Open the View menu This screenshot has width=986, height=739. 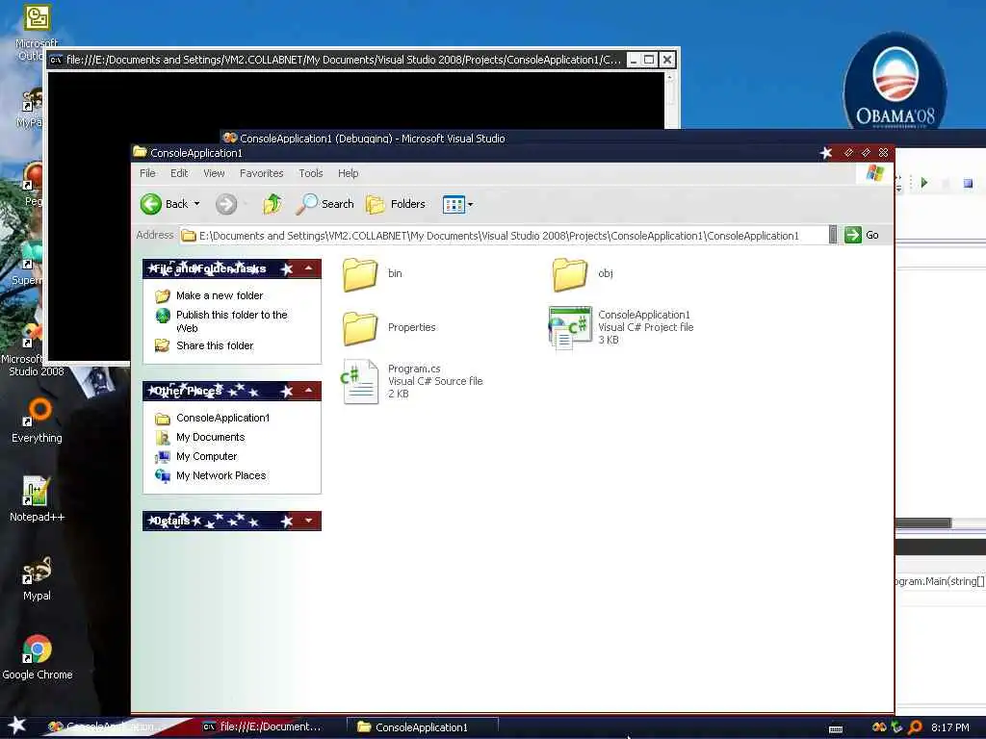tap(214, 173)
